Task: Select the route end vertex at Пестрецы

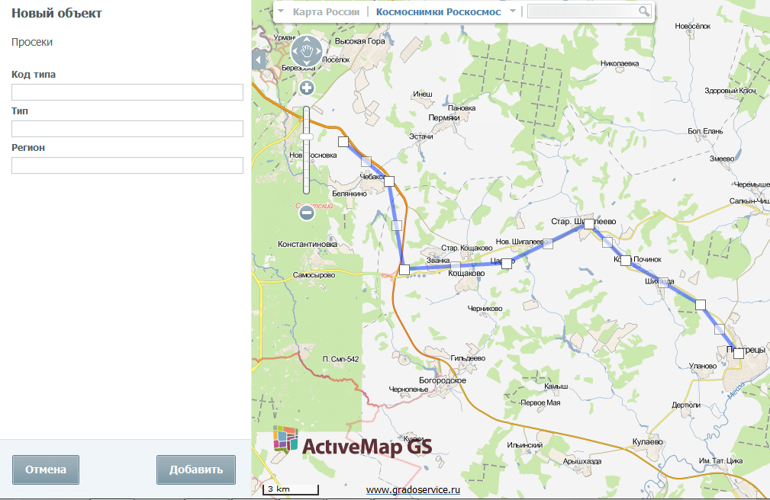Action: [x=739, y=354]
